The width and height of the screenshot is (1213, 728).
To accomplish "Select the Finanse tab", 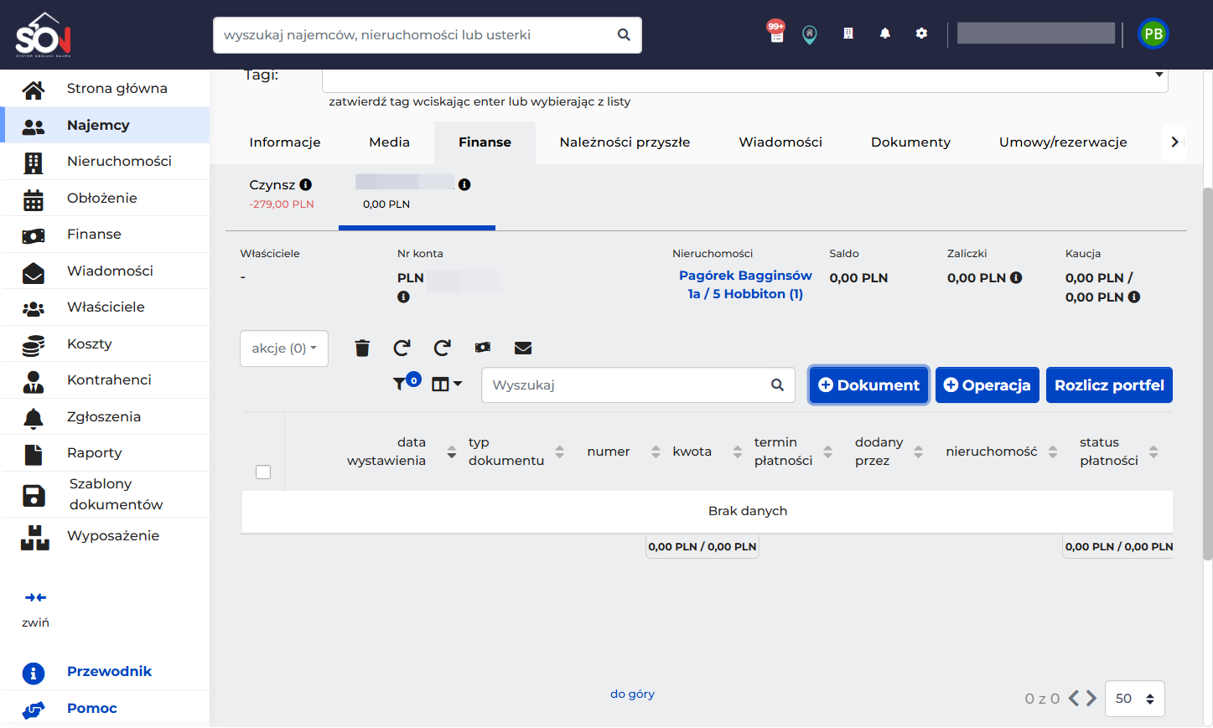I will click(485, 142).
